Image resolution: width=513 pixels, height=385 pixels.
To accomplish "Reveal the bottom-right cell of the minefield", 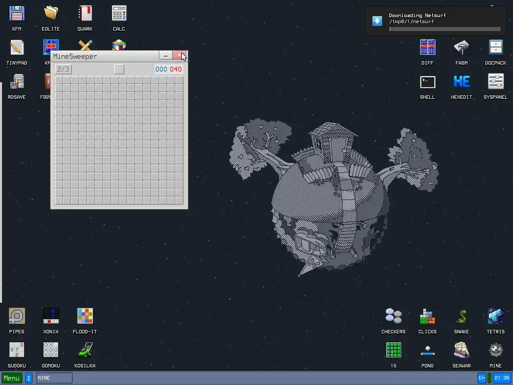I will click(179, 201).
